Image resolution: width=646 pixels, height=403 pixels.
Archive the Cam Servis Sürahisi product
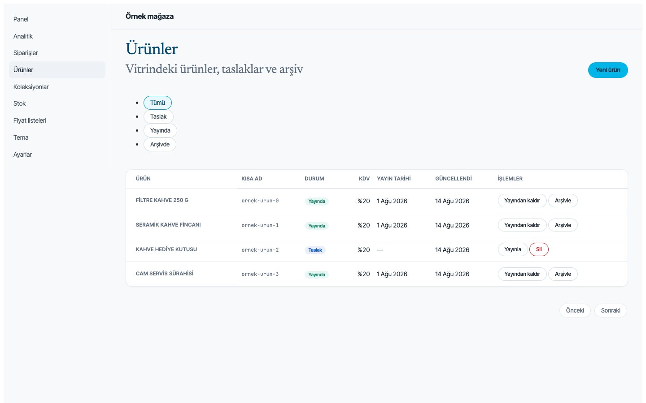(563, 274)
